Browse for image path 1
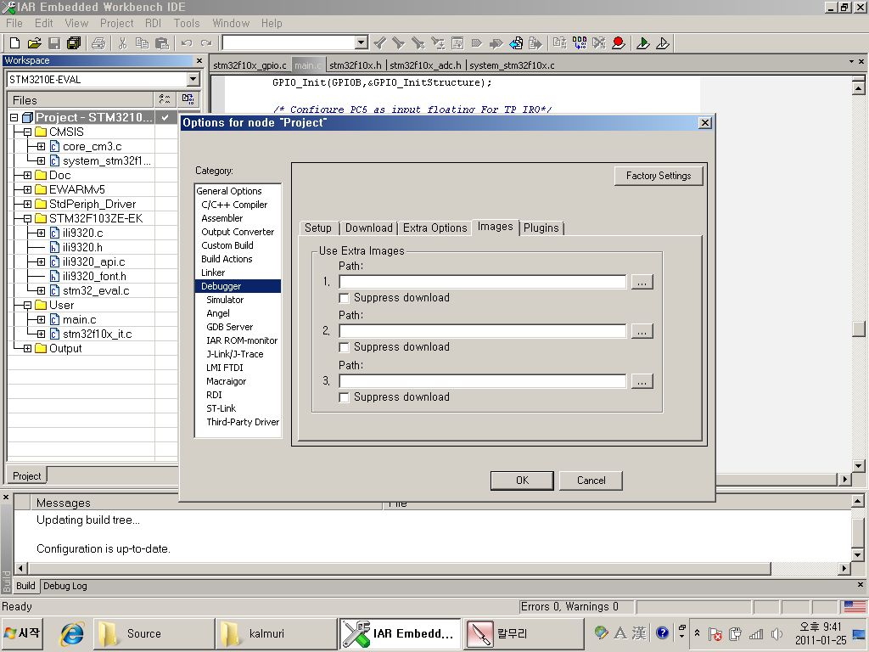Image resolution: width=869 pixels, height=652 pixels. click(x=642, y=282)
